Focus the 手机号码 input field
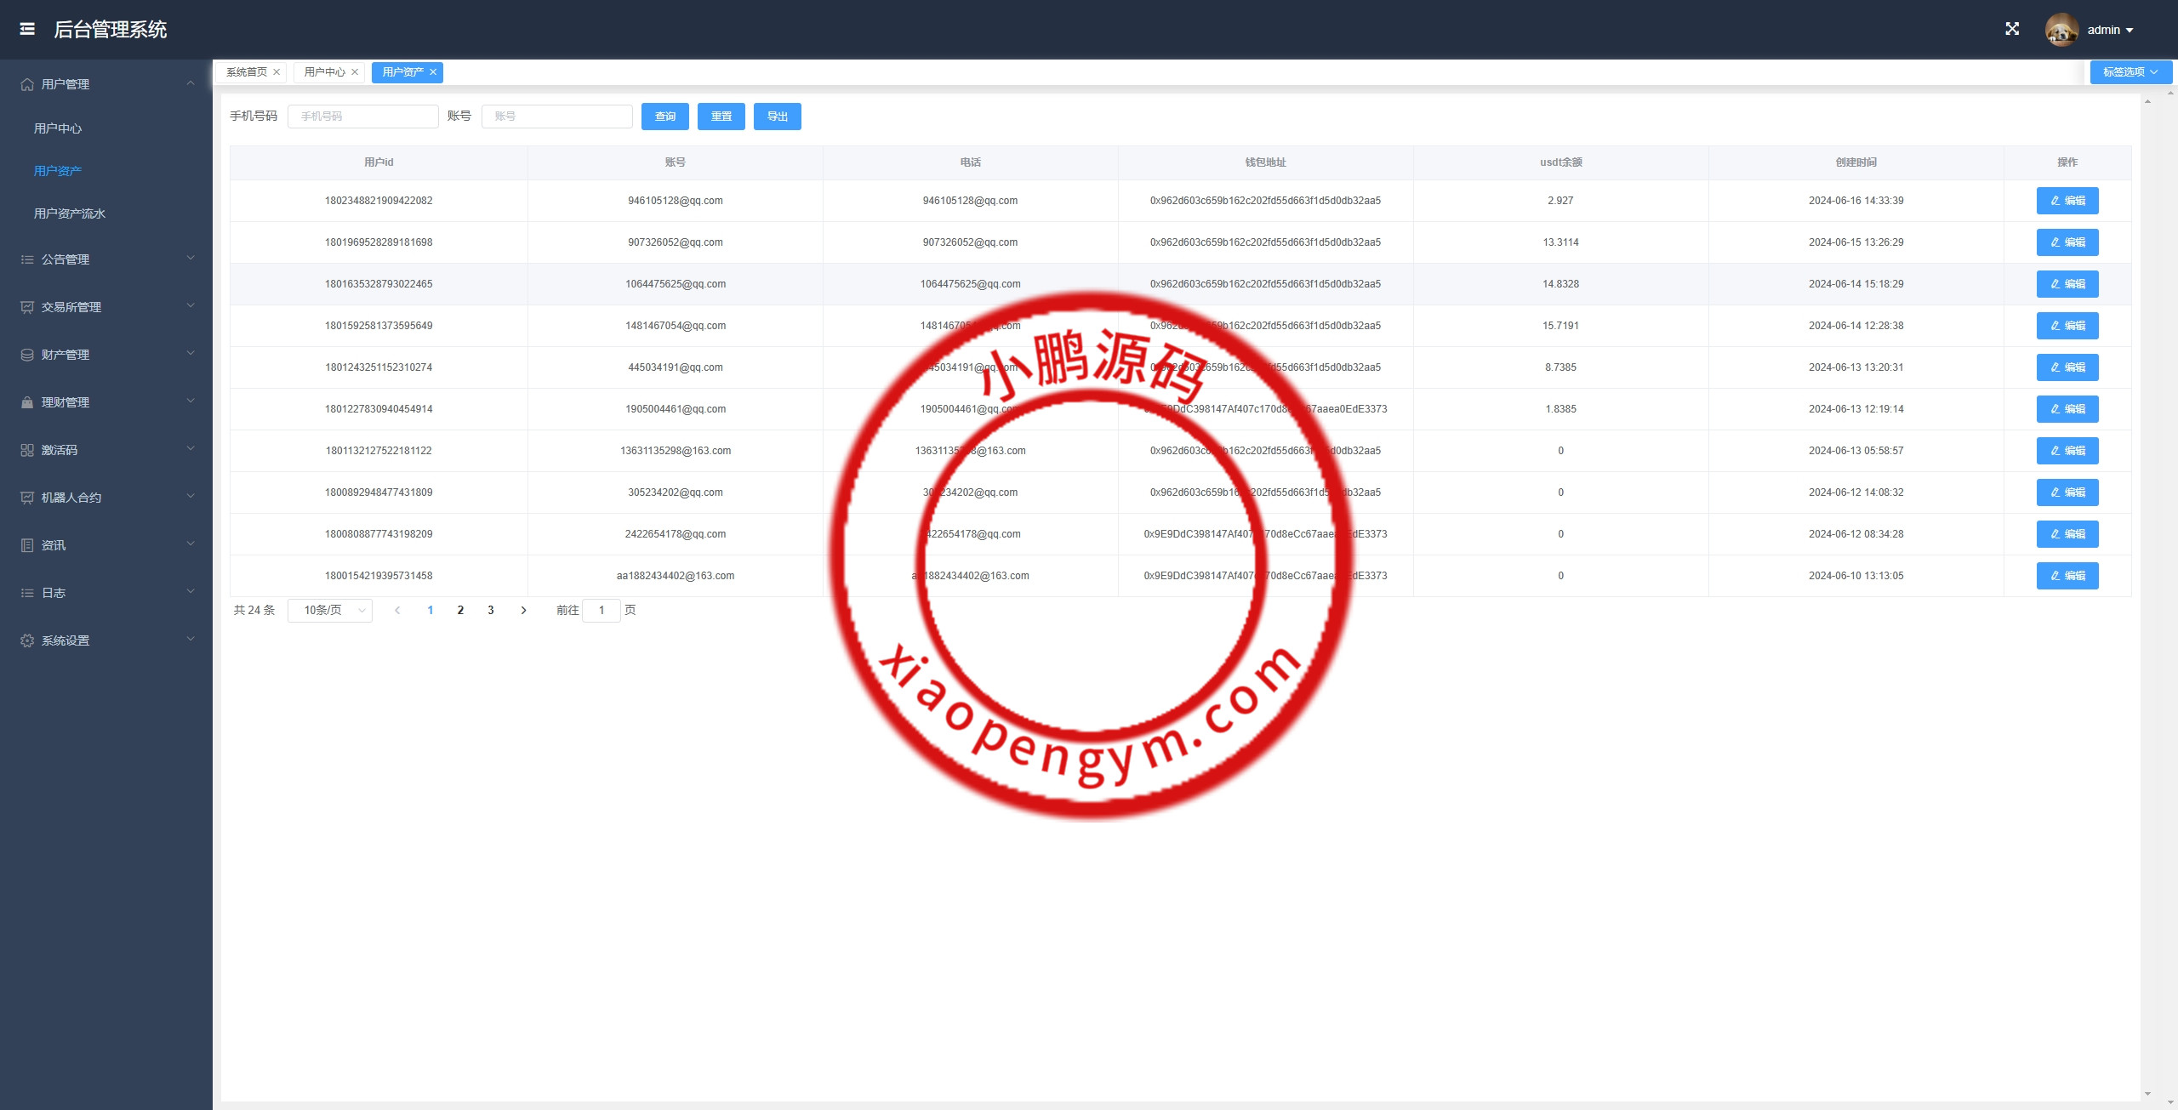 pyautogui.click(x=363, y=117)
